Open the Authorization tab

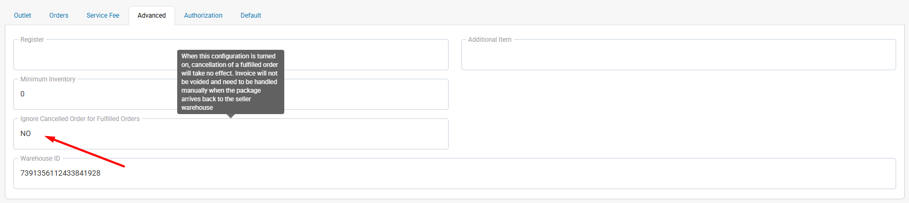pyautogui.click(x=203, y=16)
